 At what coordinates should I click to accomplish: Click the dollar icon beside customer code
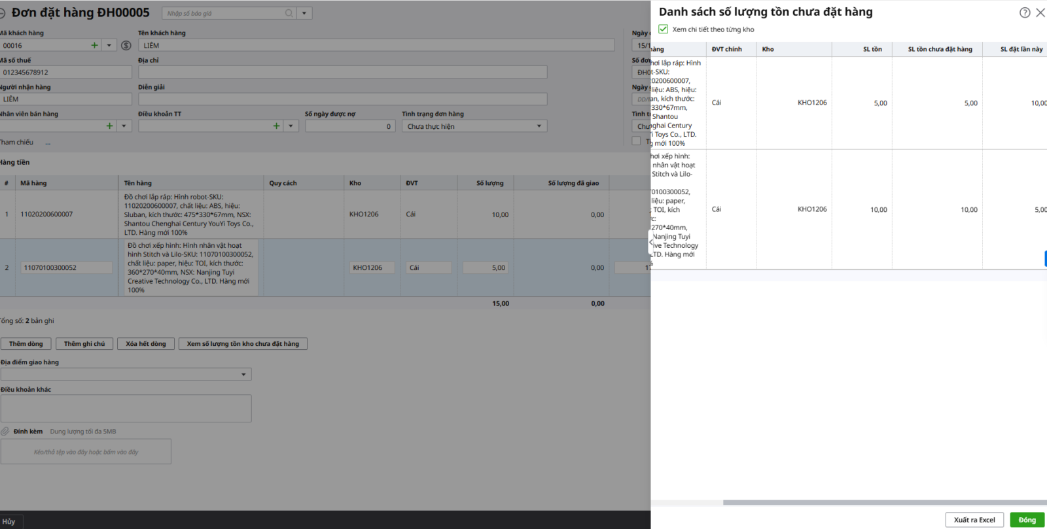click(x=126, y=45)
